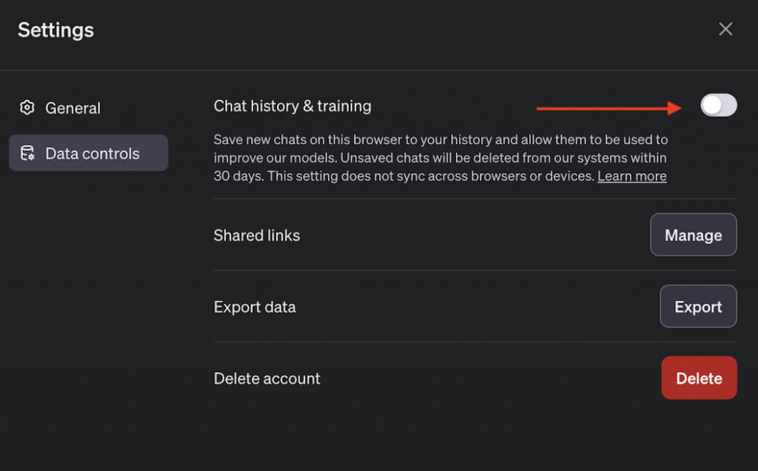Toggle Chat history & training switch
The width and height of the screenshot is (758, 471).
click(x=718, y=106)
